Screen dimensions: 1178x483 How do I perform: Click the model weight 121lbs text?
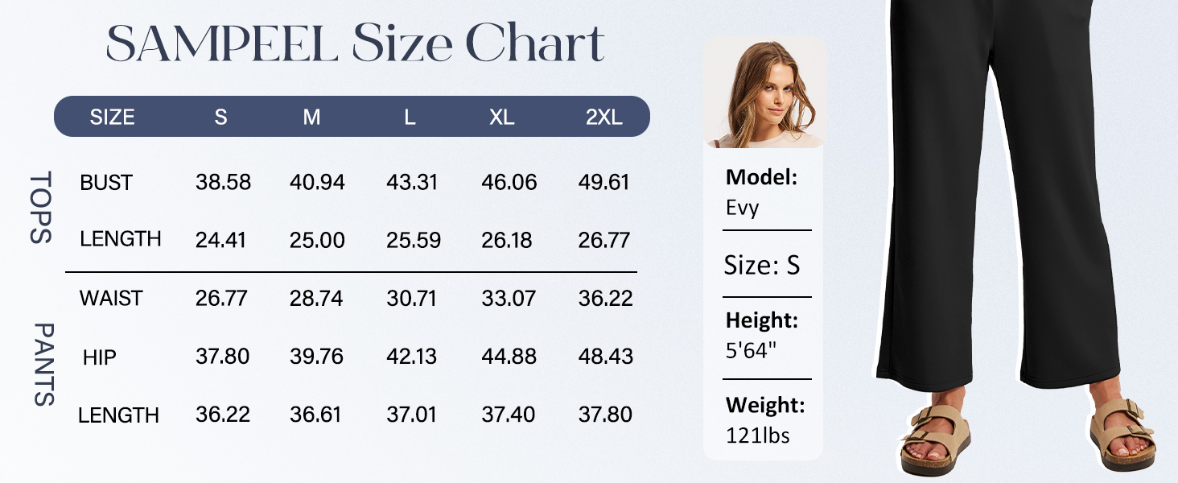[x=757, y=436]
